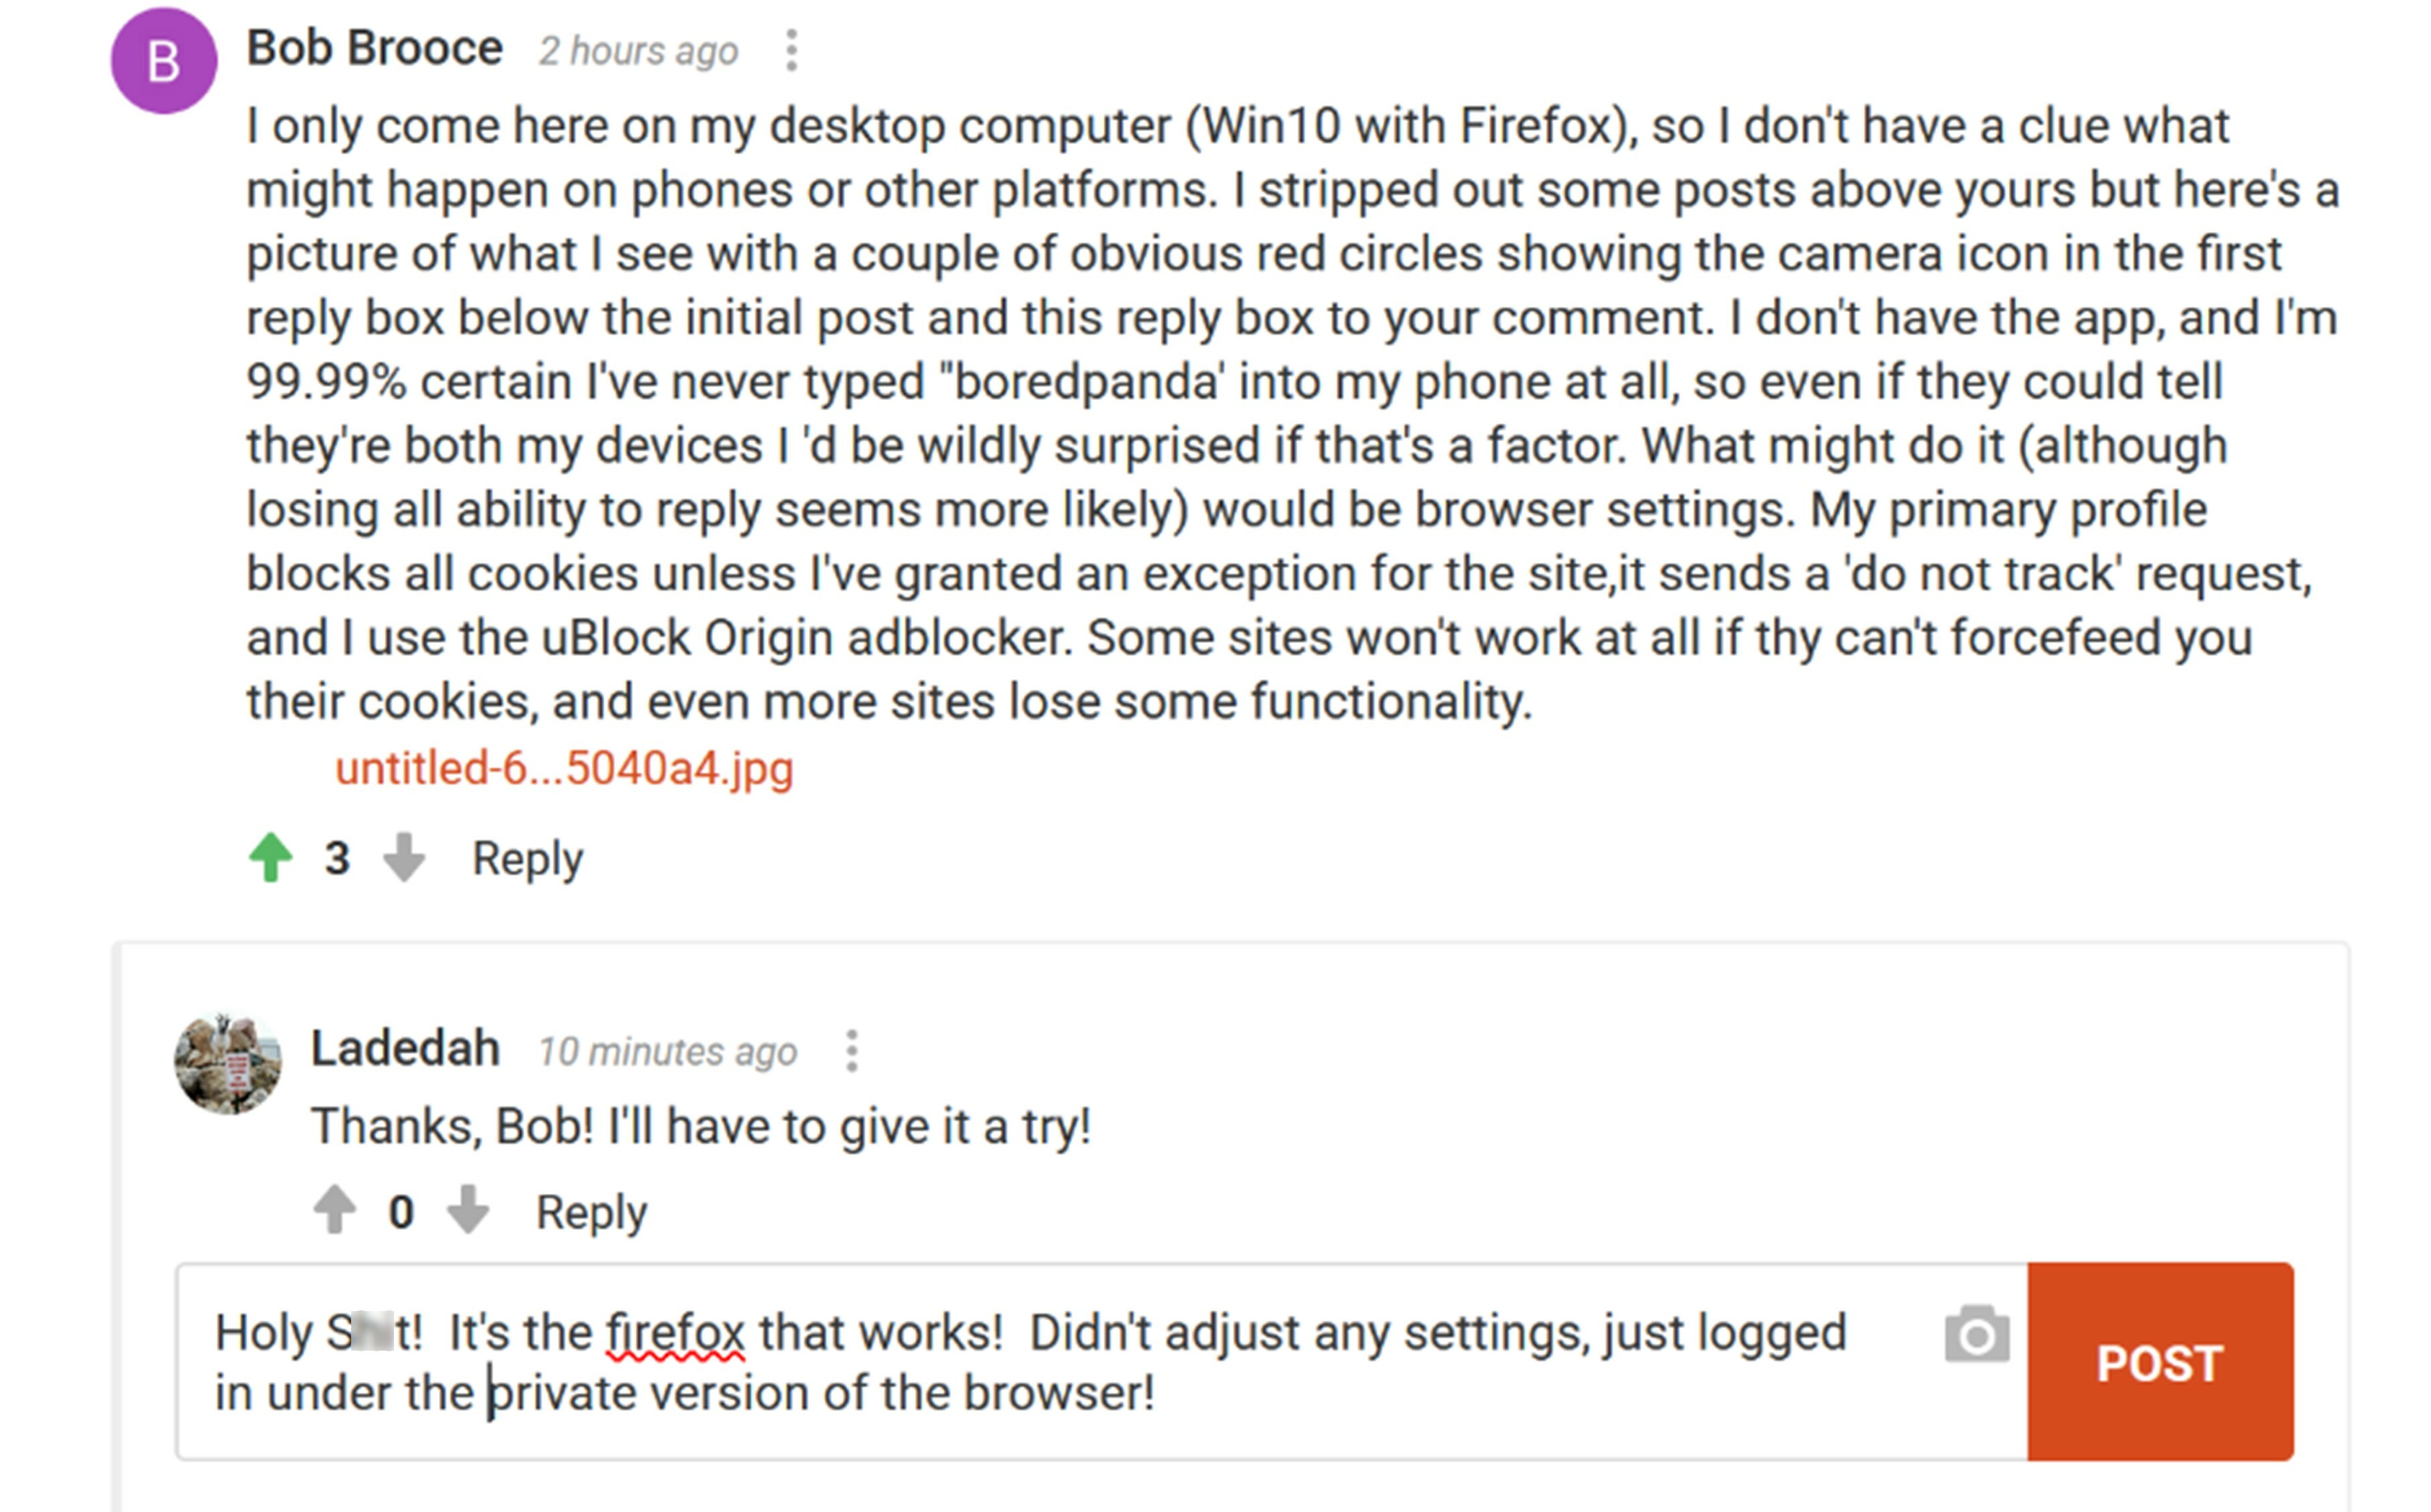Click the '10 minutes ago' timestamp
This screenshot has width=2431, height=1512.
click(667, 1052)
